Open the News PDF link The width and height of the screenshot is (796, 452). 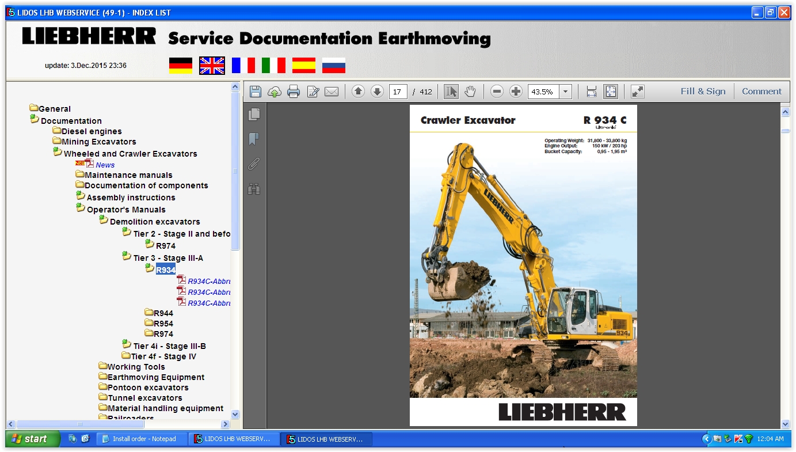tap(105, 165)
